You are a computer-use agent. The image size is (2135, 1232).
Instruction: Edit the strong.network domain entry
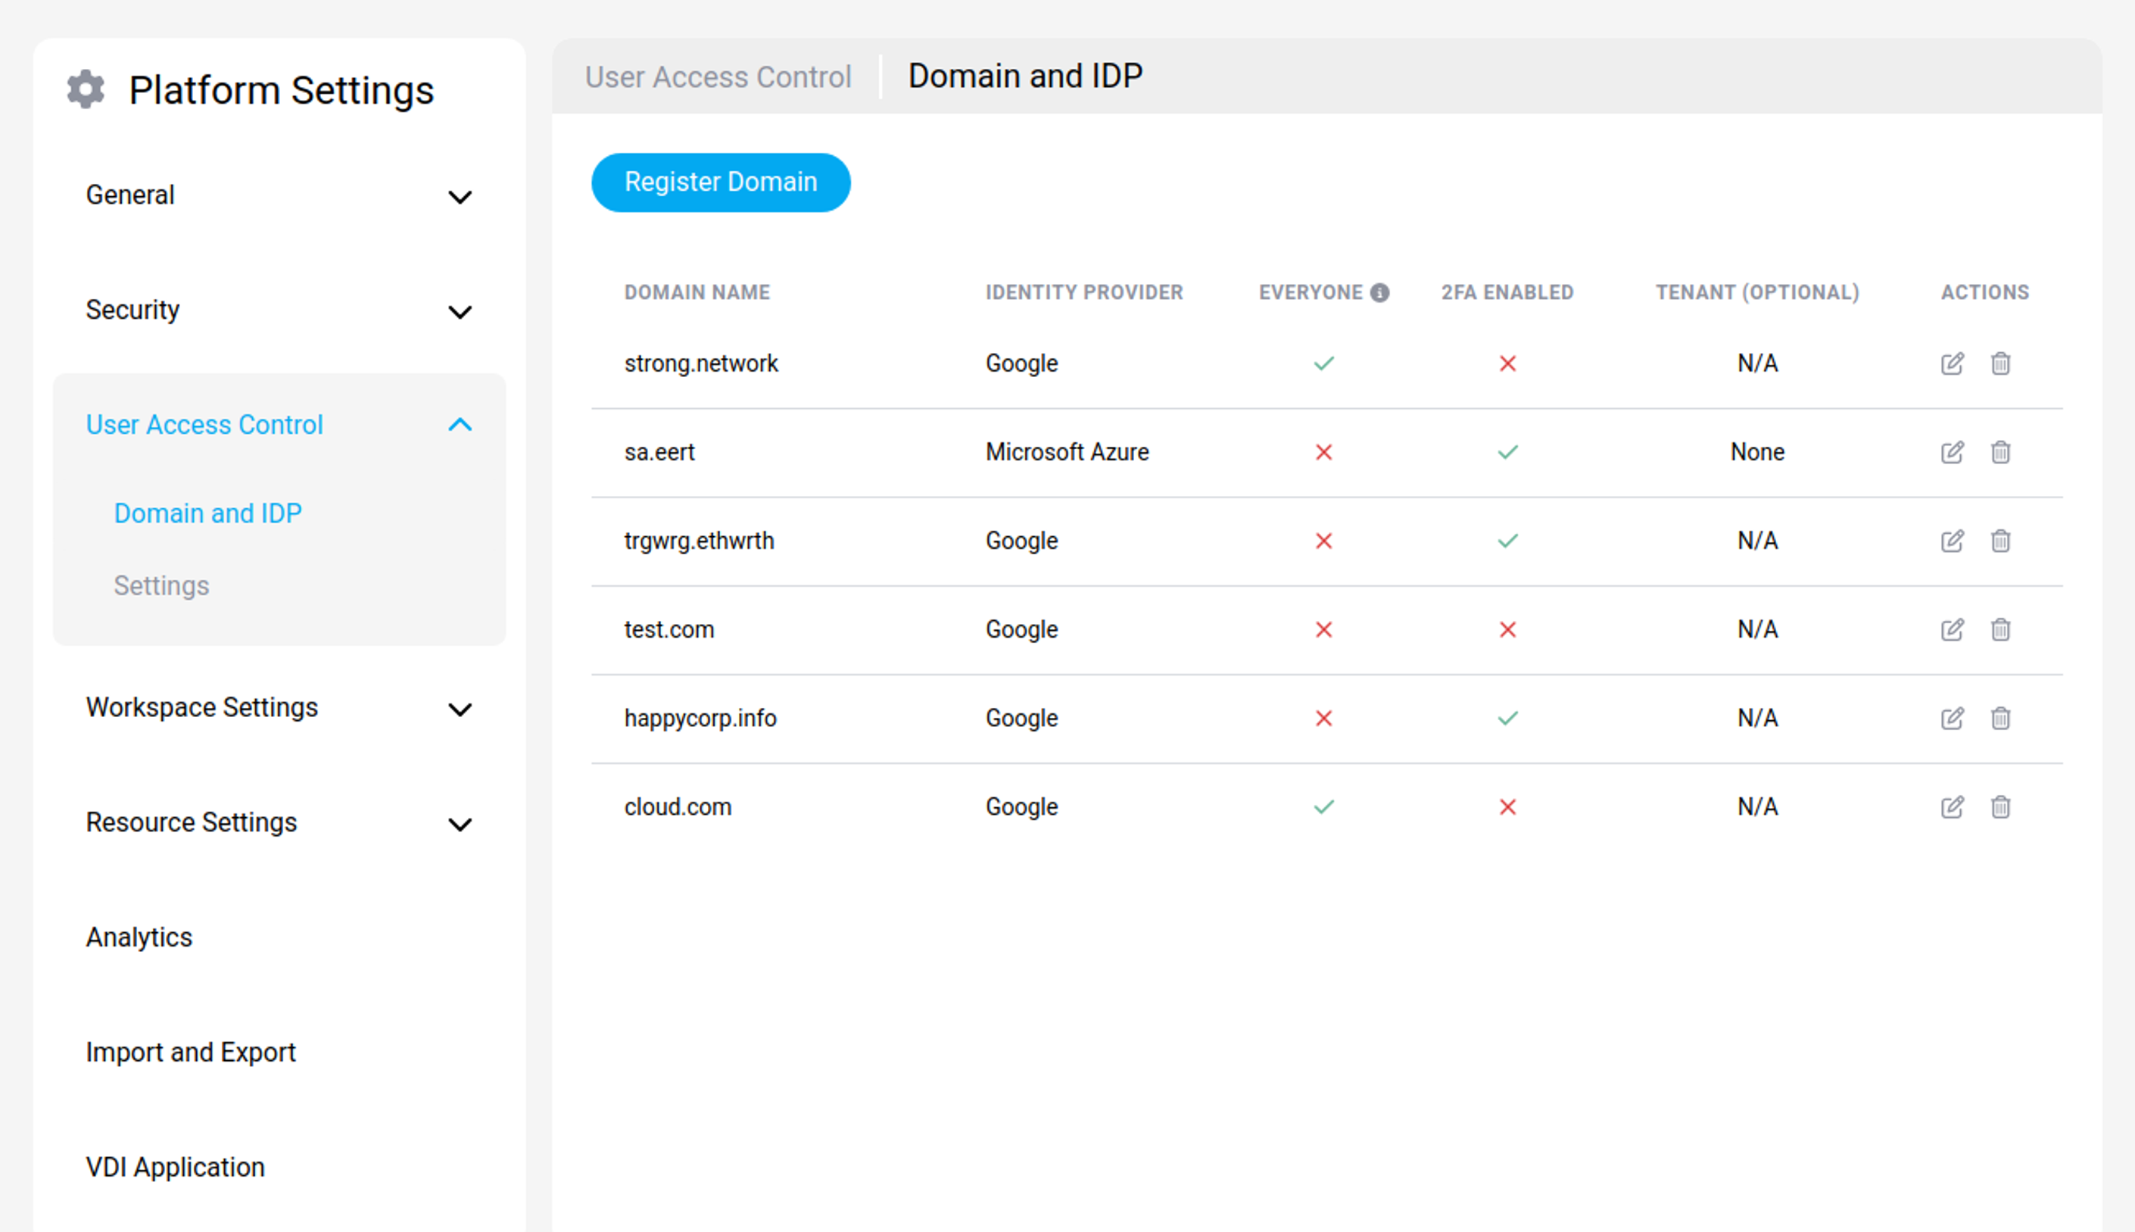click(1952, 363)
